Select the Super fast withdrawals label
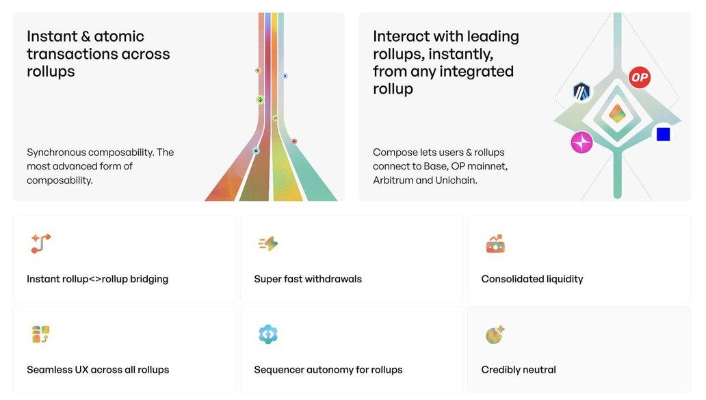 [308, 279]
